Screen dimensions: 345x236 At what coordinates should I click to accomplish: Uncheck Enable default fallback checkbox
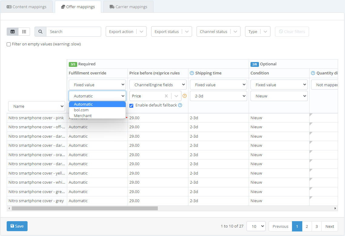131,106
